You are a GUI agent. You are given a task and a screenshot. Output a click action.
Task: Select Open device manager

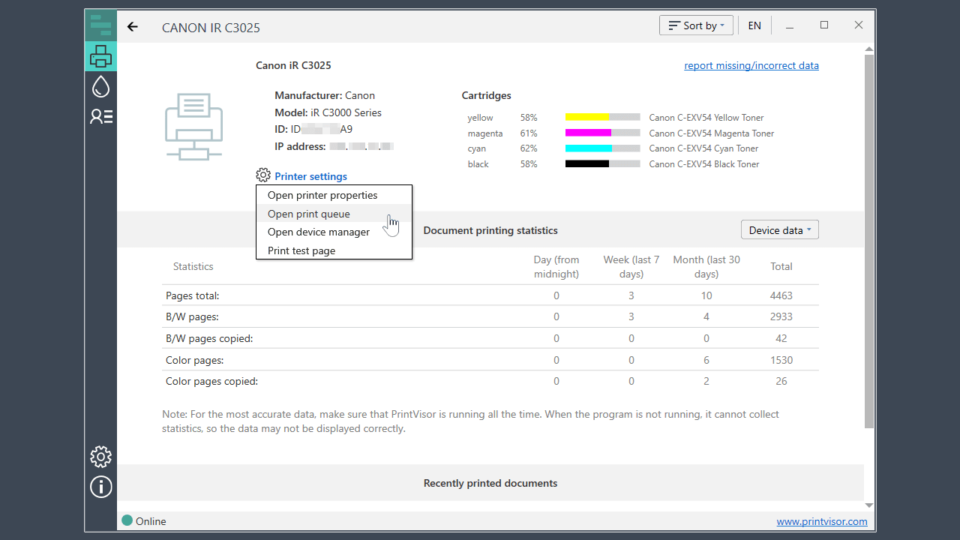click(x=319, y=232)
